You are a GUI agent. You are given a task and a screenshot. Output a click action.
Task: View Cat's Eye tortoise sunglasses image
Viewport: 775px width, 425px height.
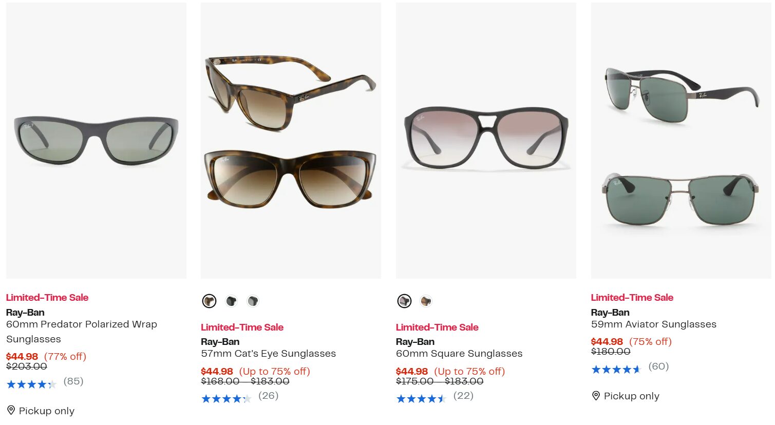(291, 141)
